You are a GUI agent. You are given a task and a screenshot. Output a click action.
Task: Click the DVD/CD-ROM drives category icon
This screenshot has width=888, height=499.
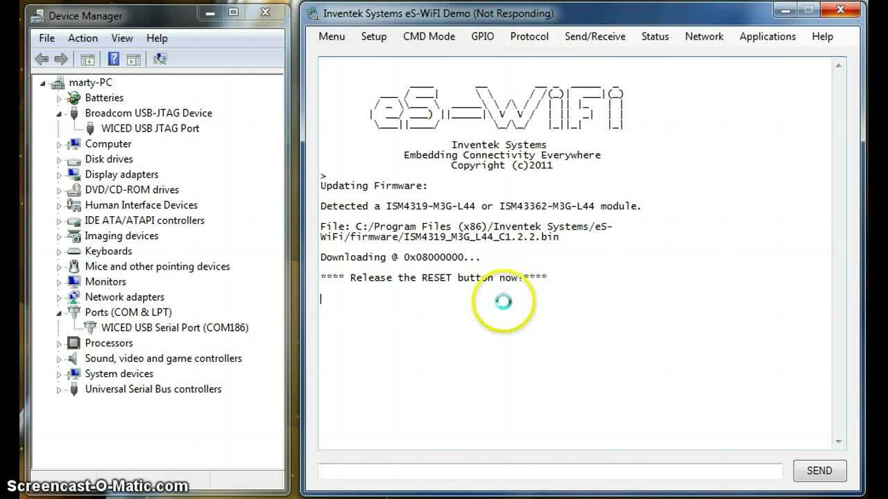(74, 189)
